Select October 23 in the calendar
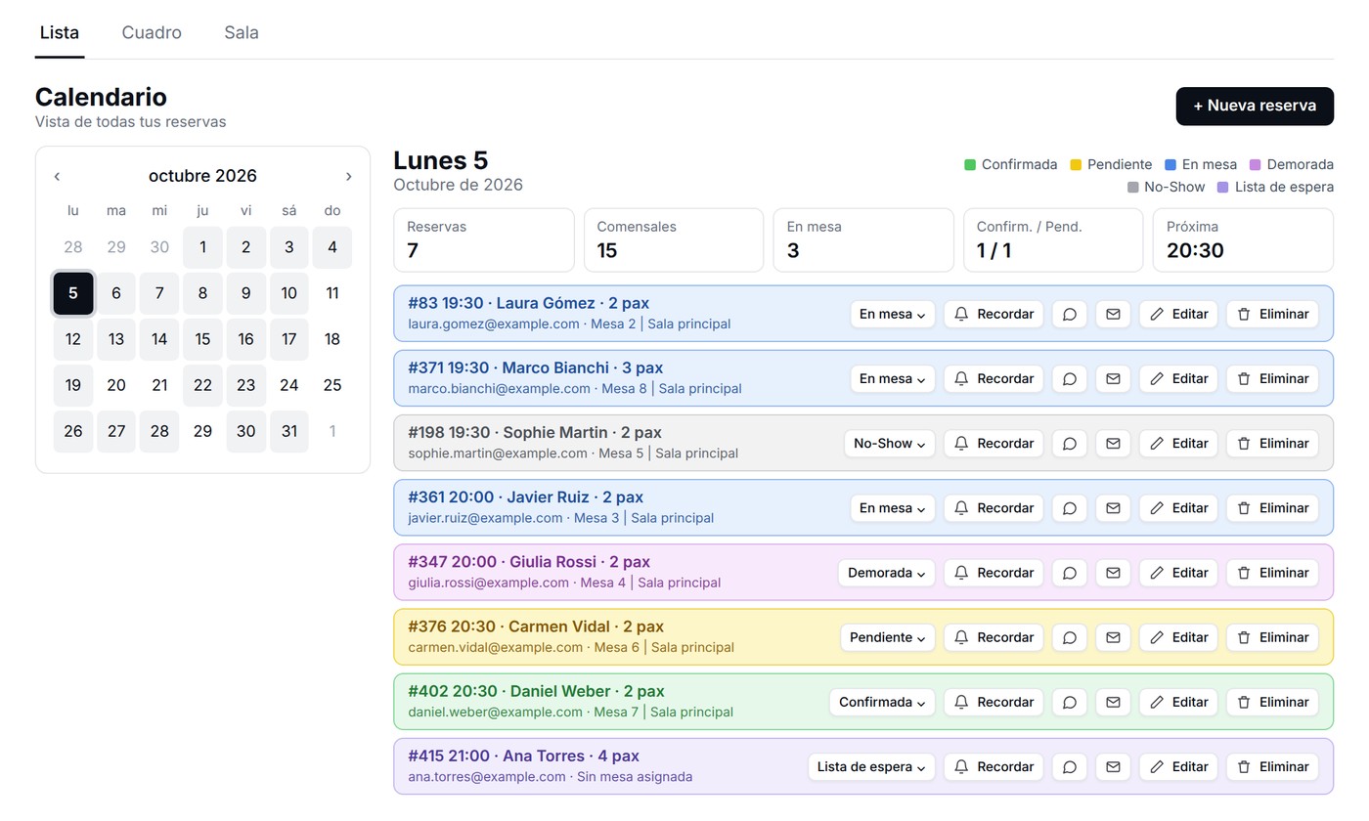 click(245, 385)
